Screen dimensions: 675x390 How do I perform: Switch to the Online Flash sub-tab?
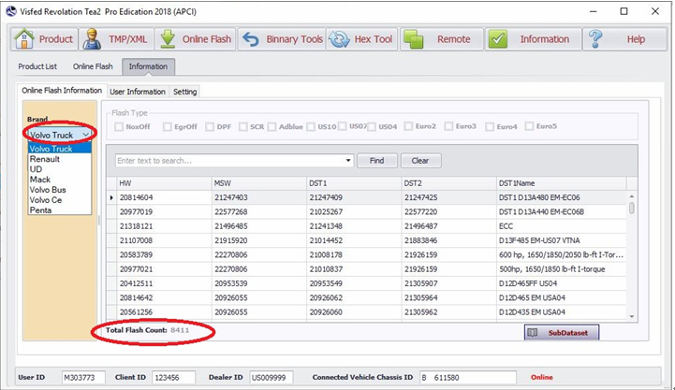(93, 66)
